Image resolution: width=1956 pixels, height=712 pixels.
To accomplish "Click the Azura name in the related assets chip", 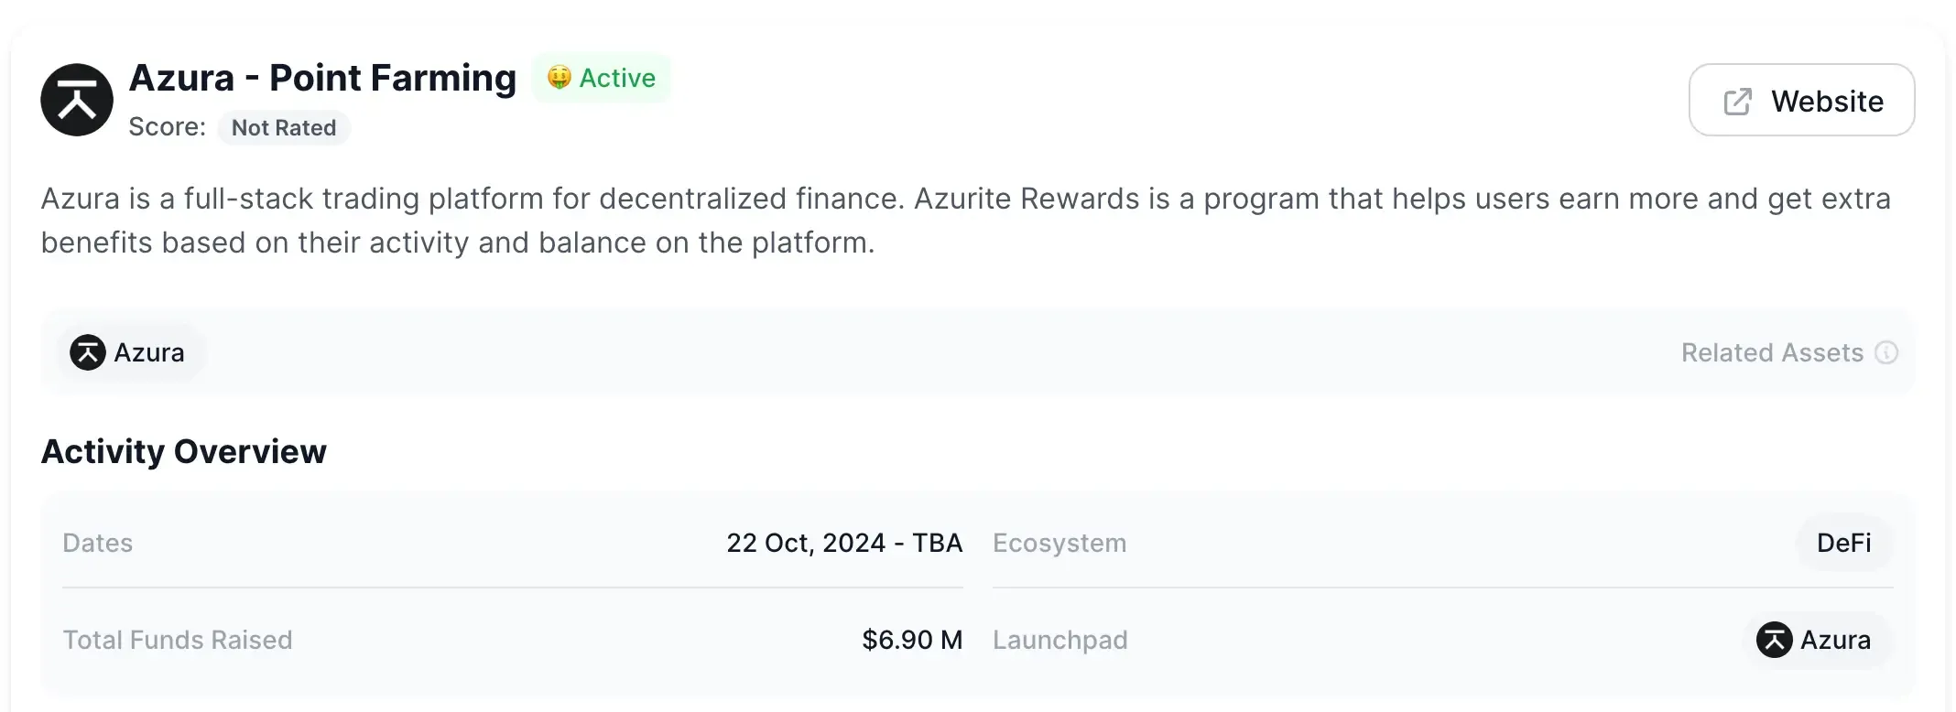I will 149,353.
